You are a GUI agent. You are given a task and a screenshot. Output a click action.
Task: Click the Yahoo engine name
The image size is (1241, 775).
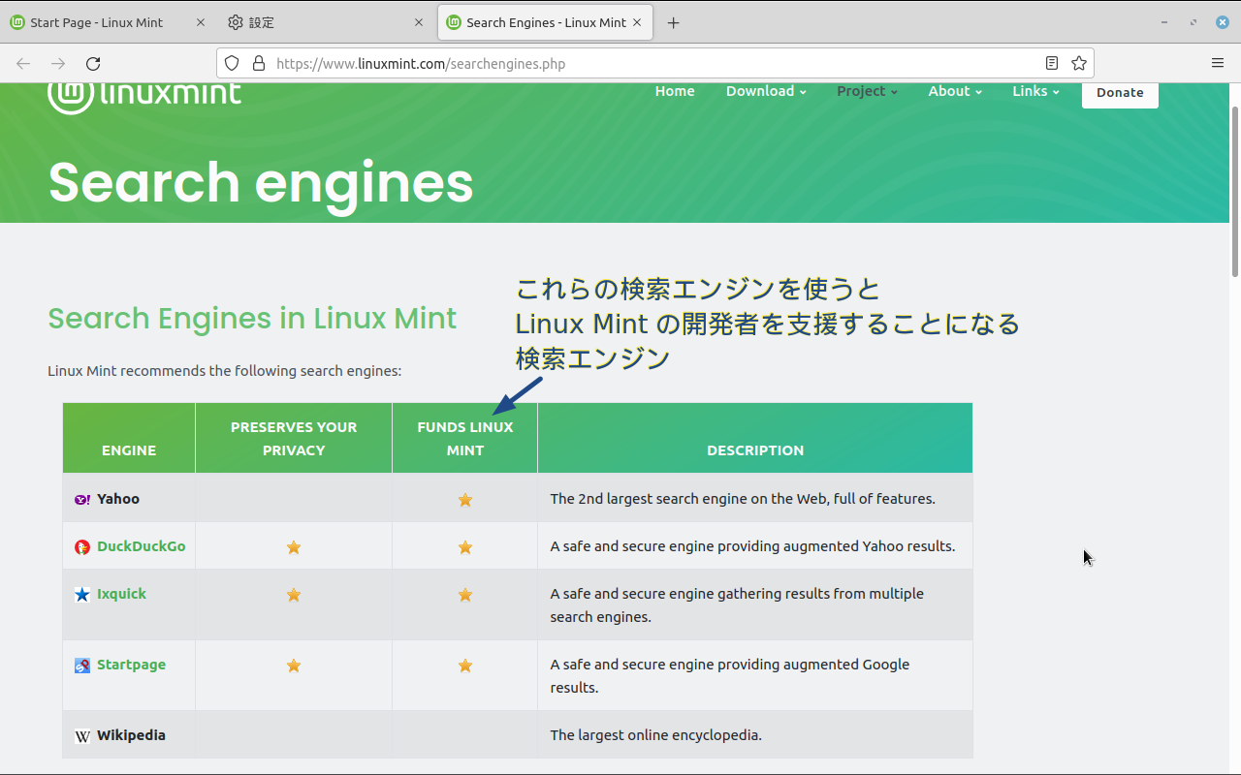(118, 499)
